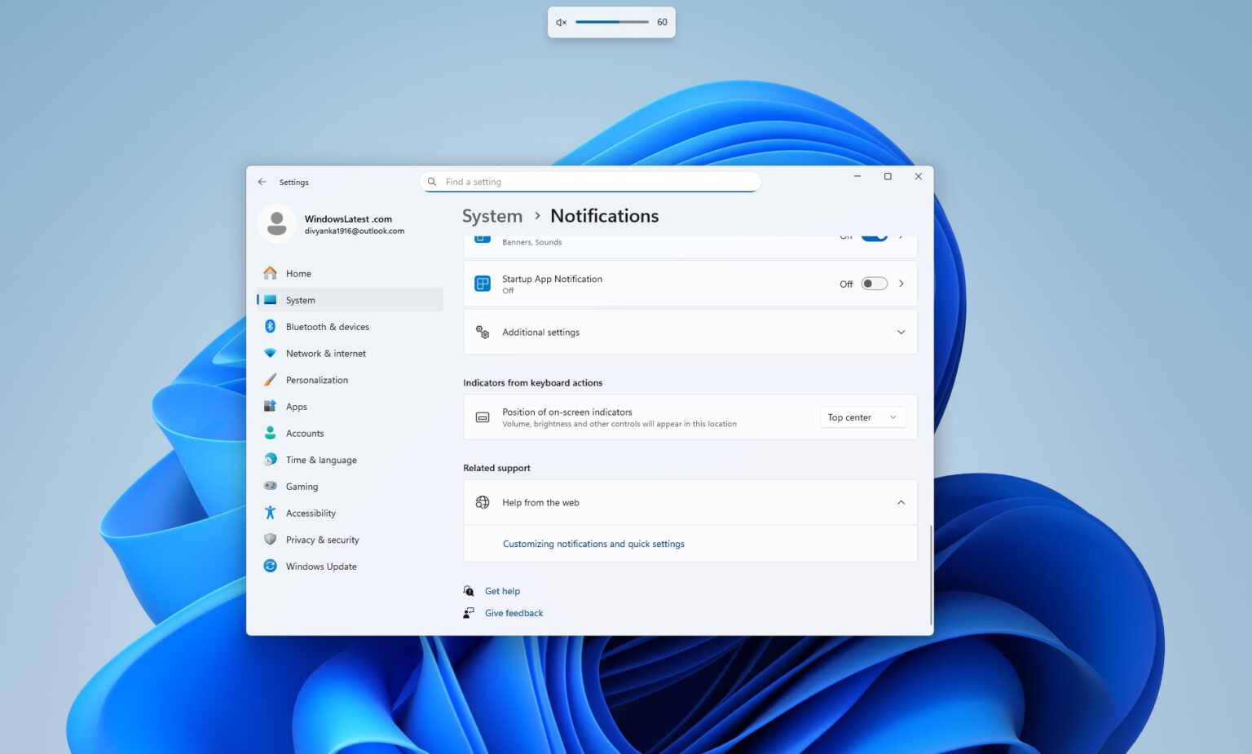Image resolution: width=1252 pixels, height=754 pixels.
Task: Adjust the volume slider at the top
Action: tap(611, 22)
